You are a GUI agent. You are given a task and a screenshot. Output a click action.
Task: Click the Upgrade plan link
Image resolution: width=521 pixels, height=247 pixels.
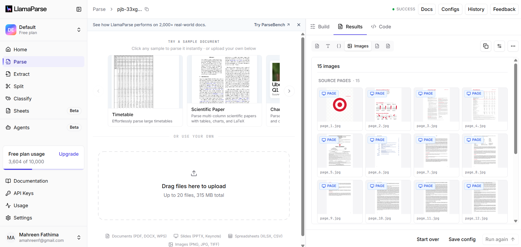(69, 154)
